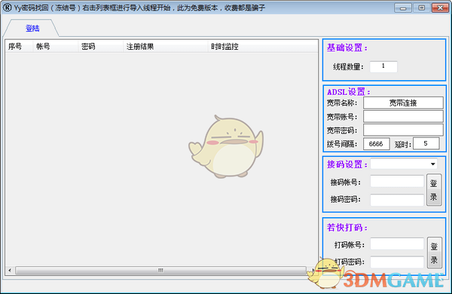Click the app icon in the title bar

(8, 8)
